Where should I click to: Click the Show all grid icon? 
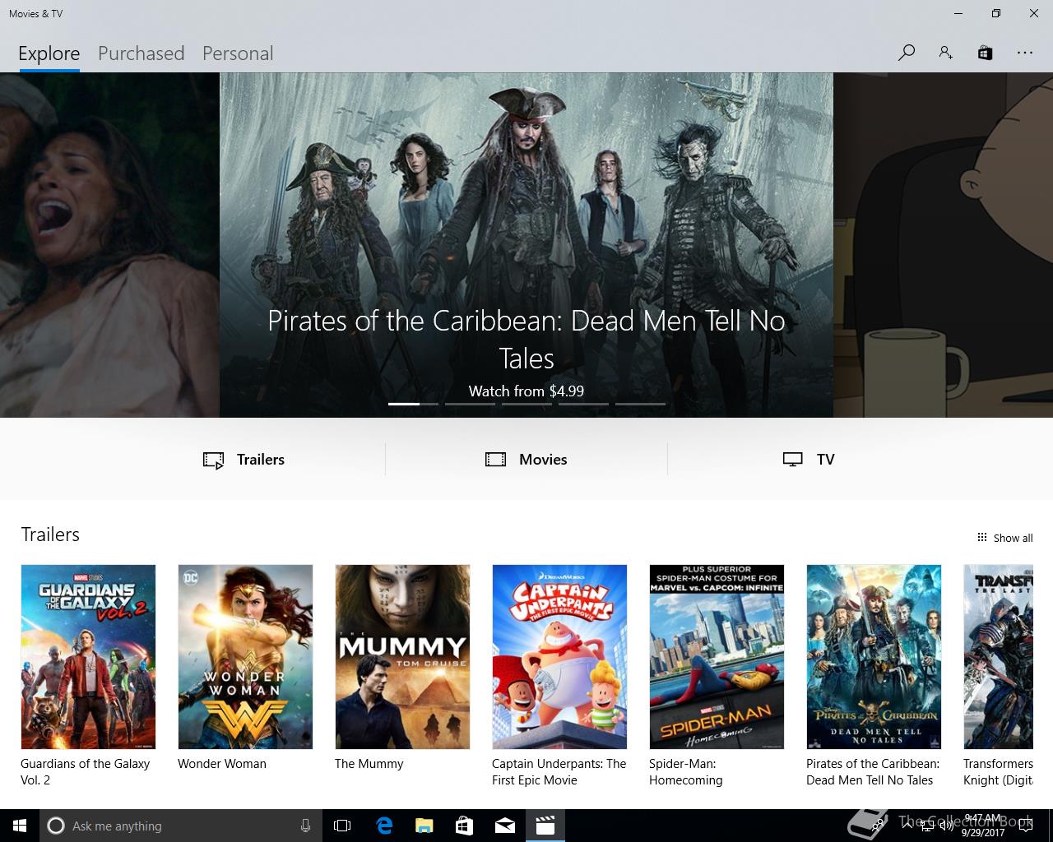(981, 537)
